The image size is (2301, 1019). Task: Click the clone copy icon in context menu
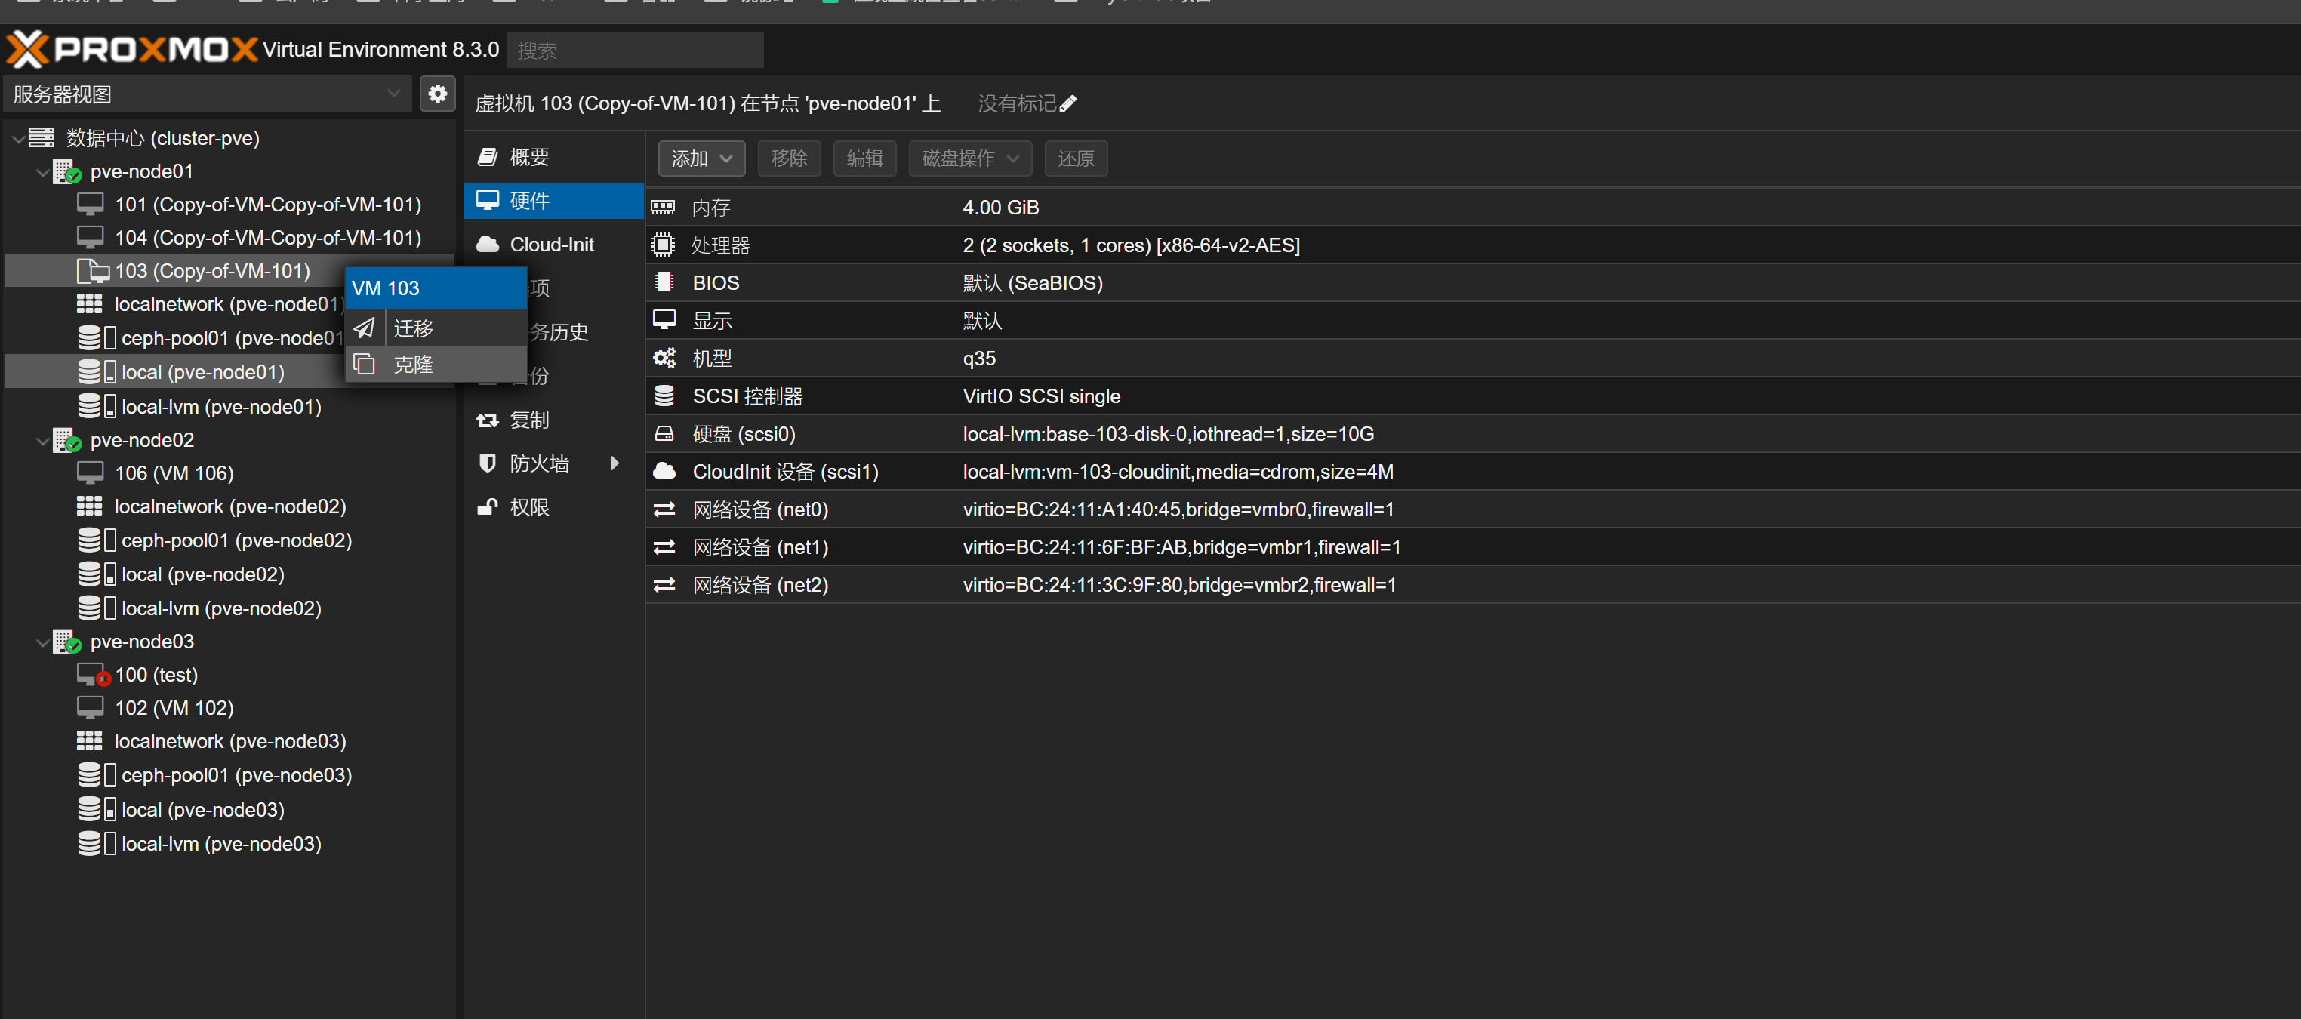pos(365,365)
